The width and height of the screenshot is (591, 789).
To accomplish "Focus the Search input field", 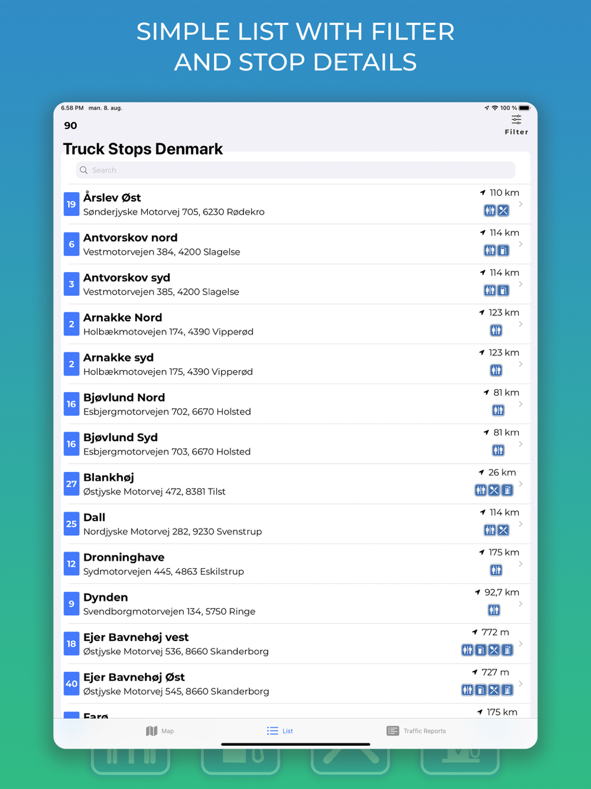I will coord(295,170).
